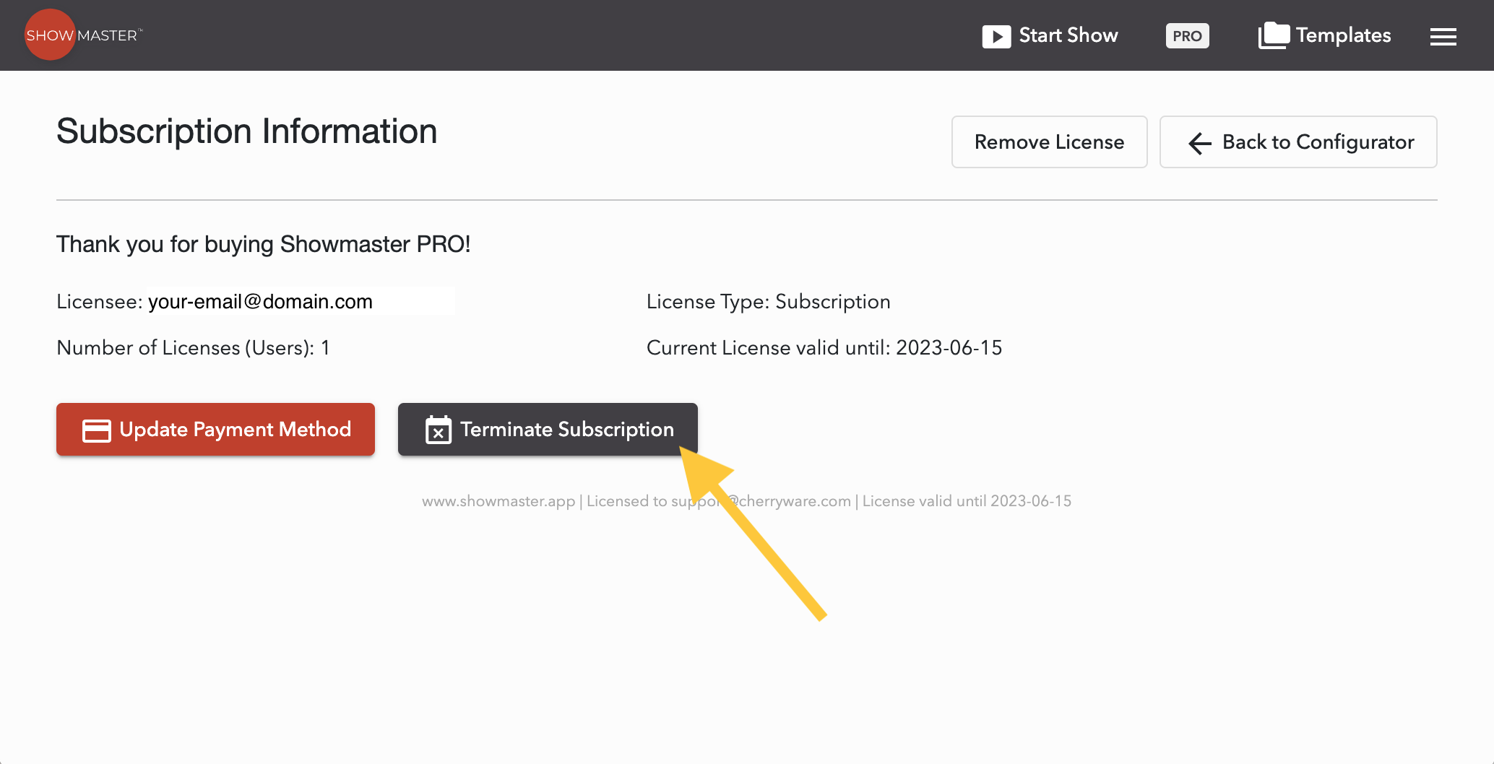Click the licensee email field

[x=300, y=302]
